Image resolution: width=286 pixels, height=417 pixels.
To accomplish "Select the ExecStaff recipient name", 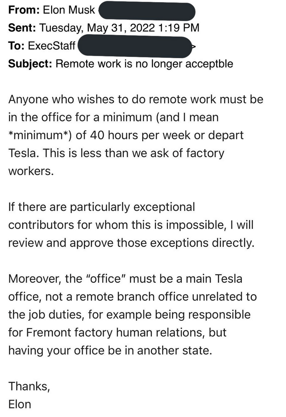I will (x=52, y=46).
